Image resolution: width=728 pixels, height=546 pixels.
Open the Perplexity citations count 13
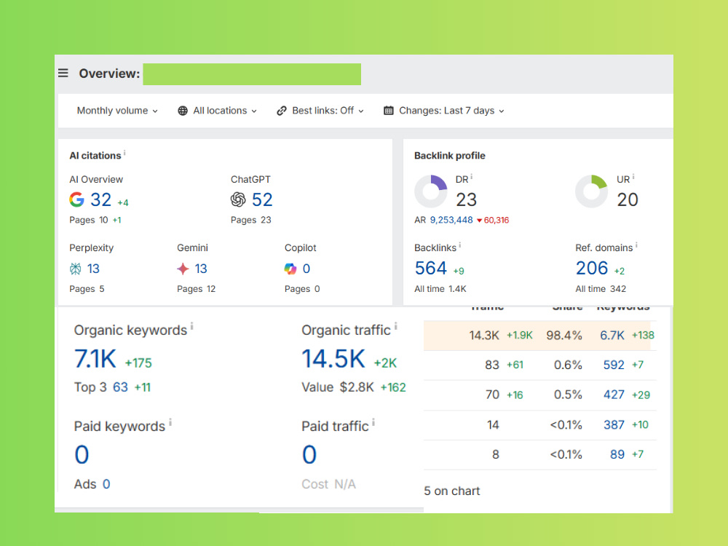click(x=93, y=269)
